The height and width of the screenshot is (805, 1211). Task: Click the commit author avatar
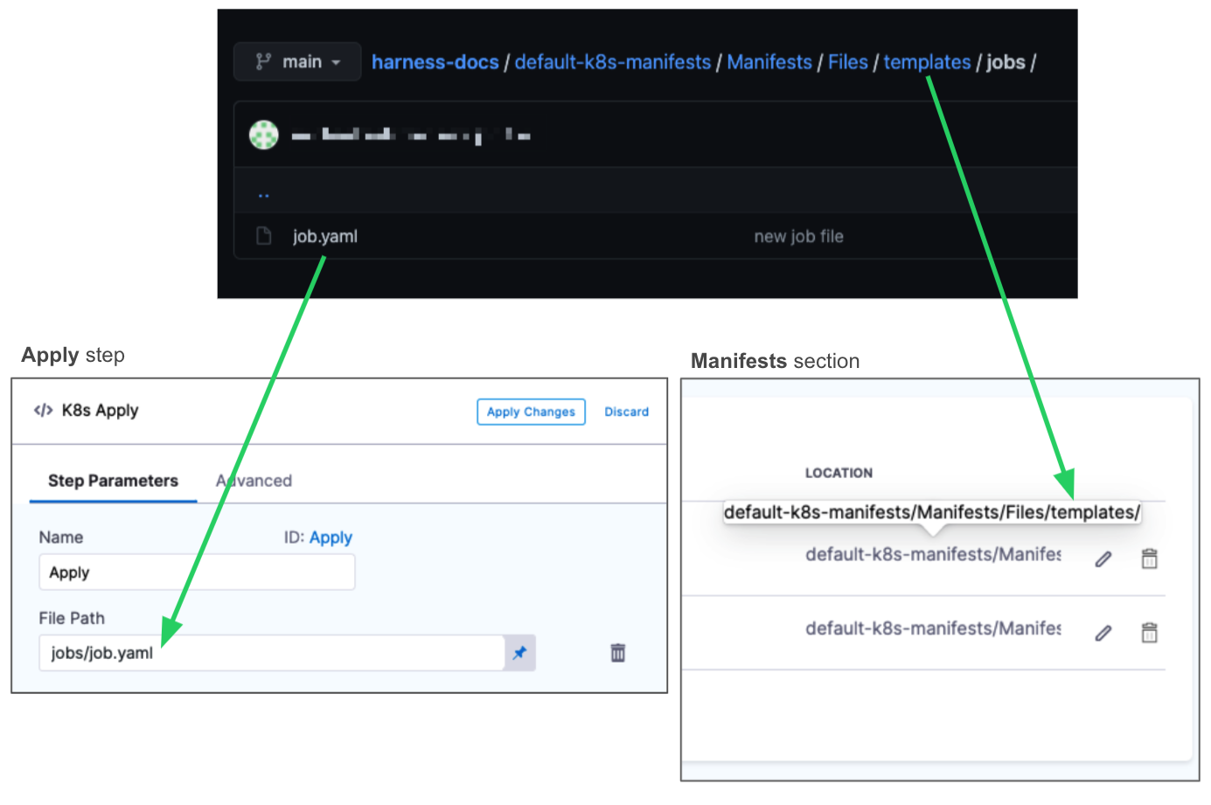[x=264, y=135]
